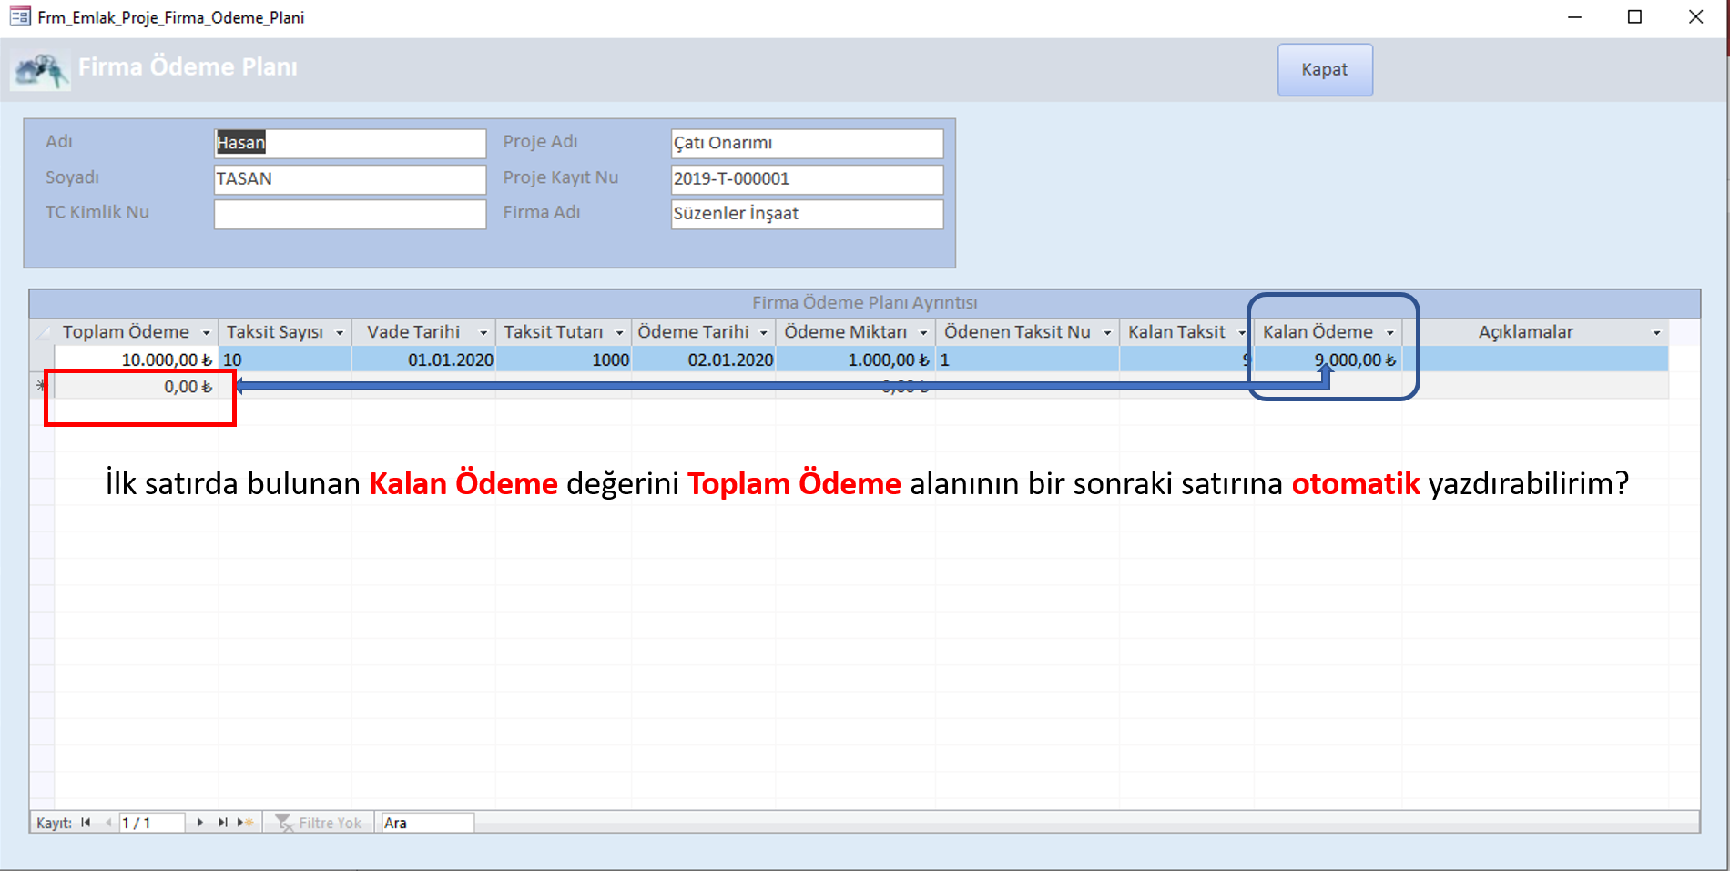The height and width of the screenshot is (871, 1730).
Task: Click the TC Kimlik Nu field
Action: tap(350, 214)
